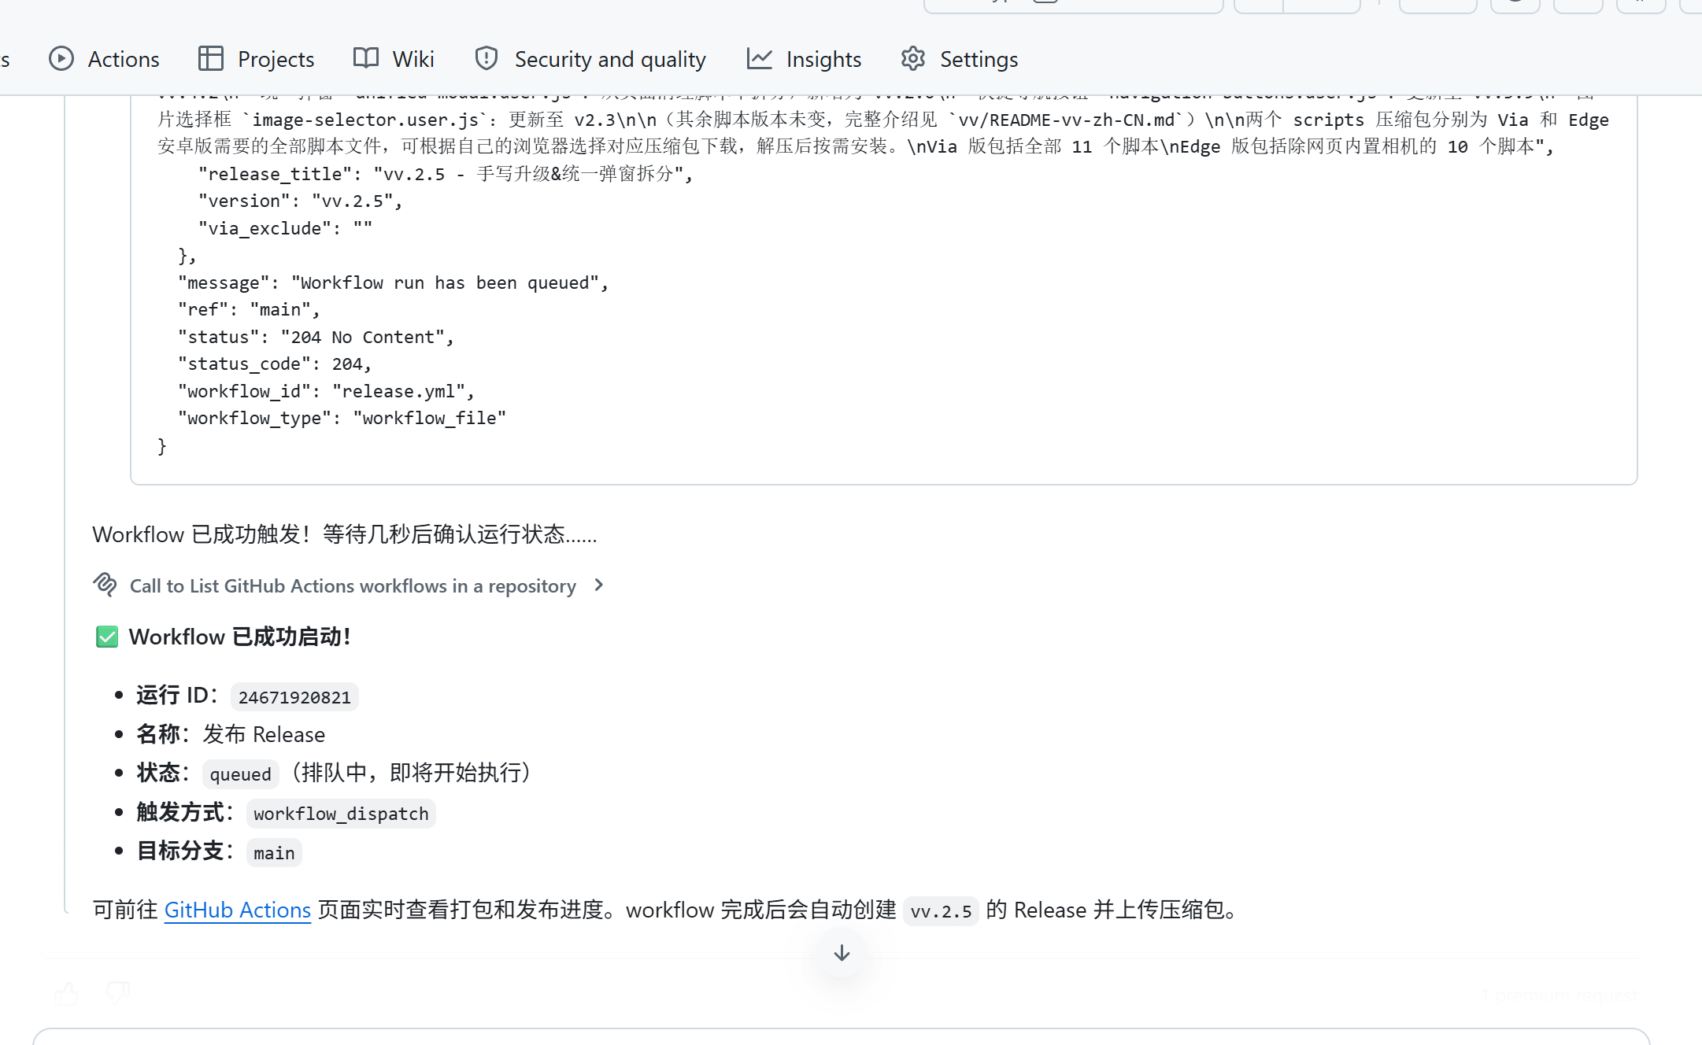Click the Security shield icon

click(x=487, y=59)
